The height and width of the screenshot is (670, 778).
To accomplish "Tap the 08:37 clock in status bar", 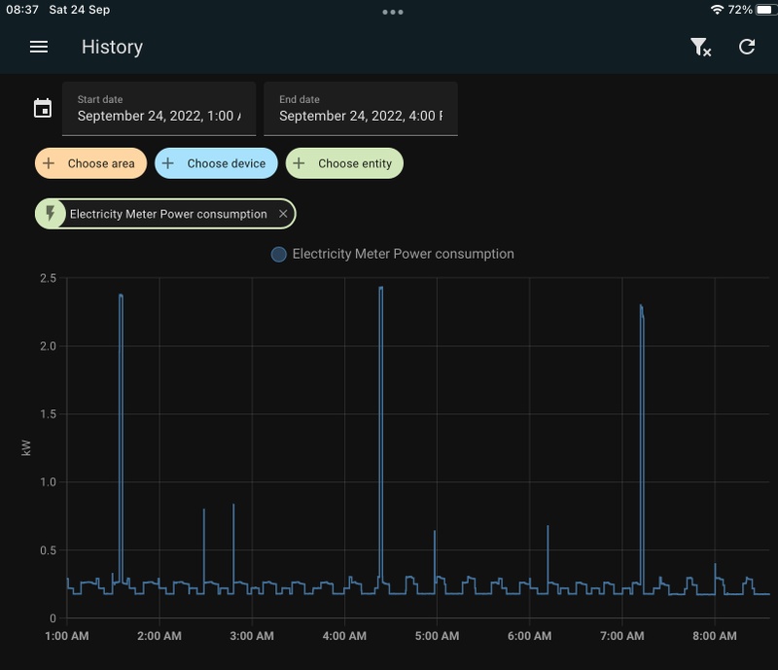I will (x=21, y=10).
